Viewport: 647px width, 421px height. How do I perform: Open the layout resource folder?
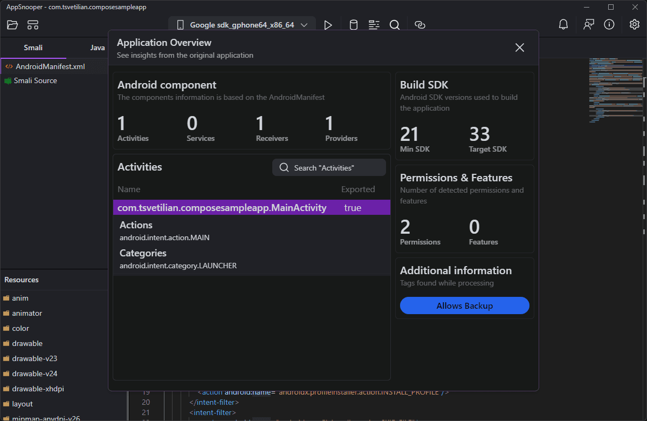click(22, 404)
